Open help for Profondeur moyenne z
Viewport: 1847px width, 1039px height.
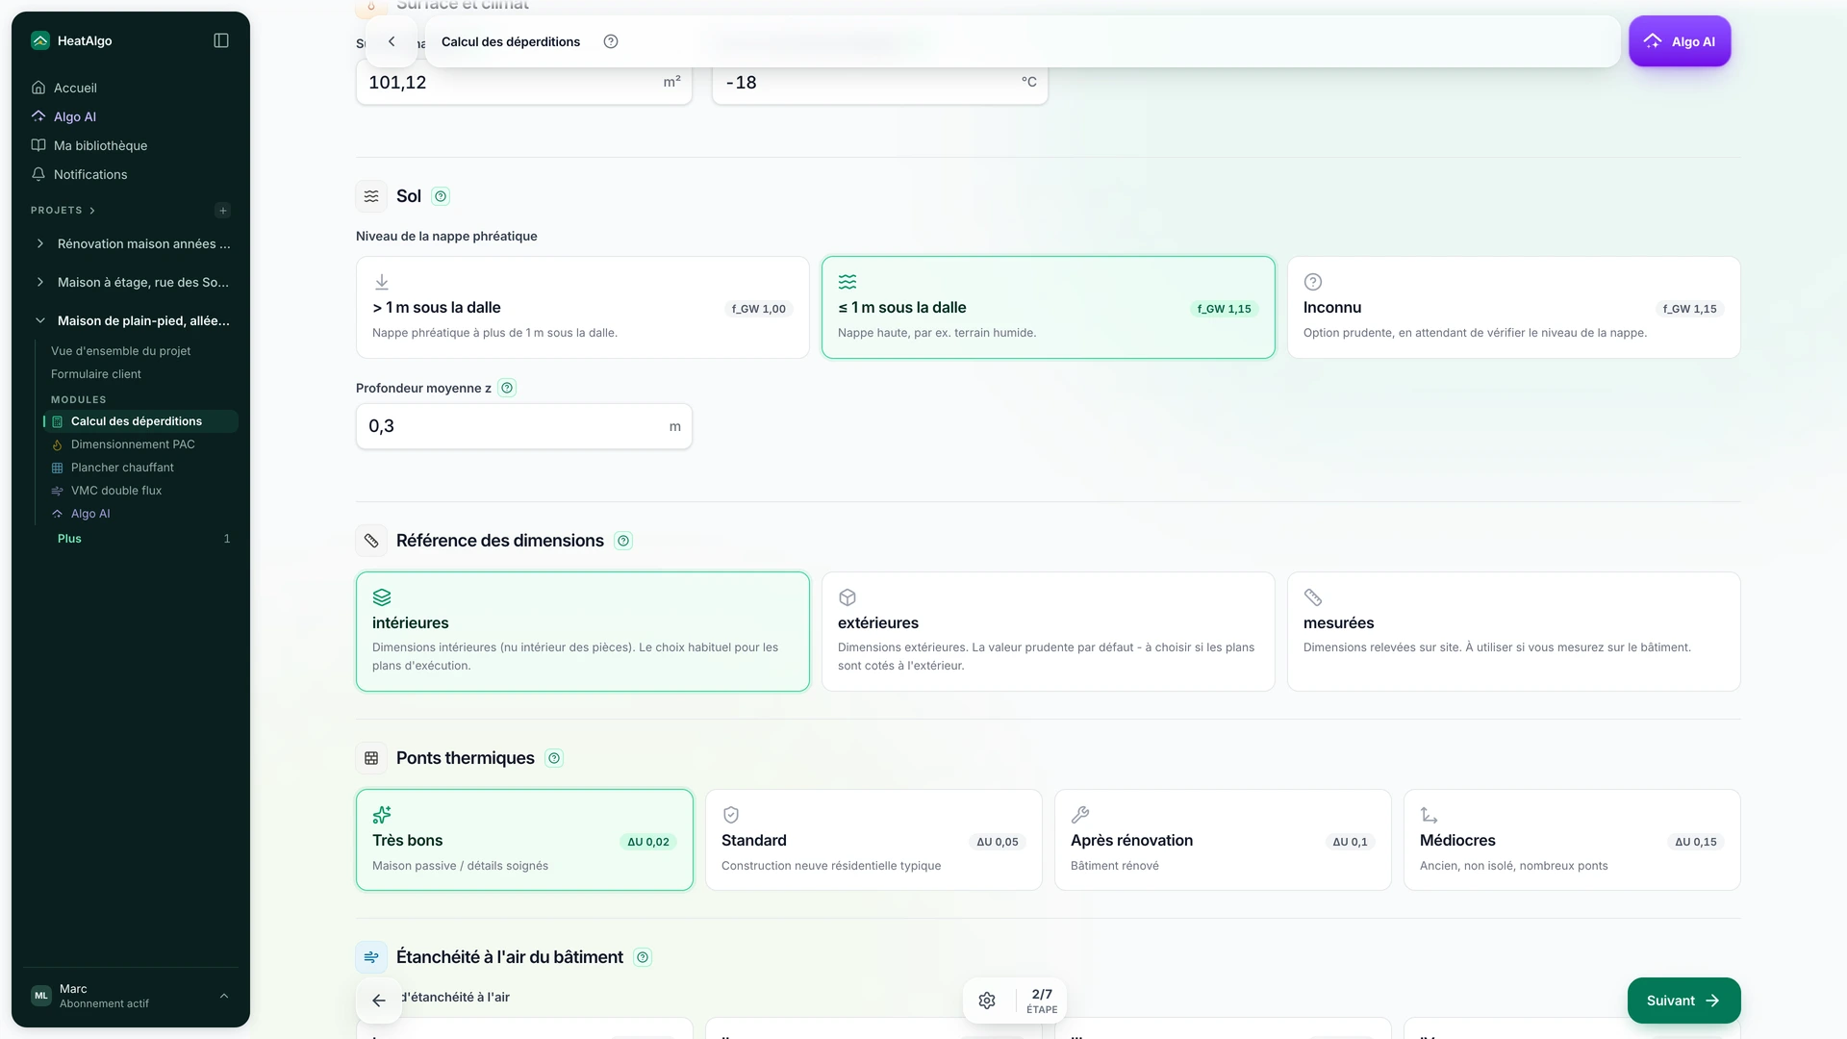point(507,388)
